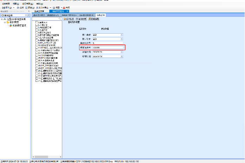Click the left arrow of the report list scrollbar
This screenshot has width=245, height=163.
[33, 157]
